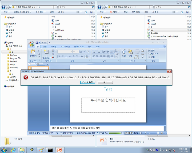
Task: Select the 디자인 ribbon tab
Action: 54,46
